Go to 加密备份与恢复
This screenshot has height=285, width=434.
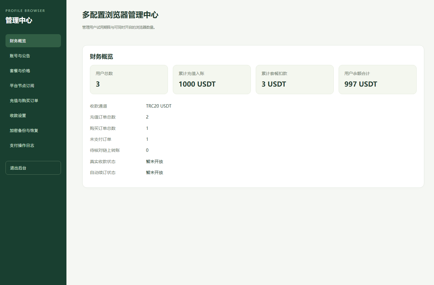[x=33, y=130]
